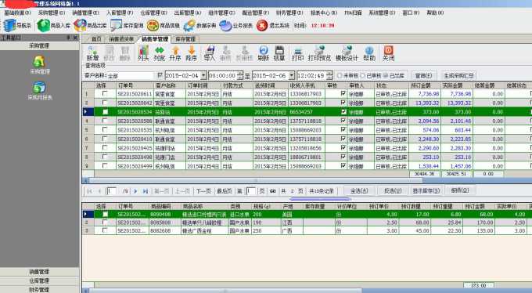Viewport: 532px width, 293px height.
Task: Open the 报表中心 menu
Action: click(324, 13)
